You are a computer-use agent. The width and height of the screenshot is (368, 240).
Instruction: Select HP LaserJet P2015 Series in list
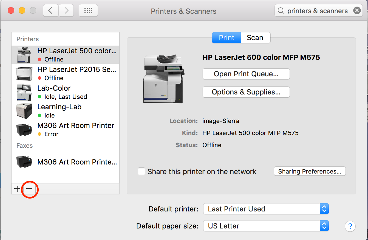click(76, 73)
